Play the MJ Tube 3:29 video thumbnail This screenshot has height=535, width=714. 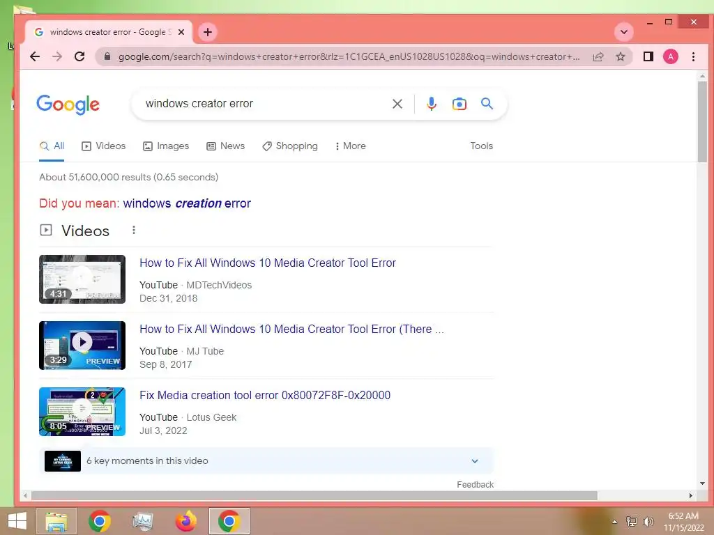coord(82,346)
